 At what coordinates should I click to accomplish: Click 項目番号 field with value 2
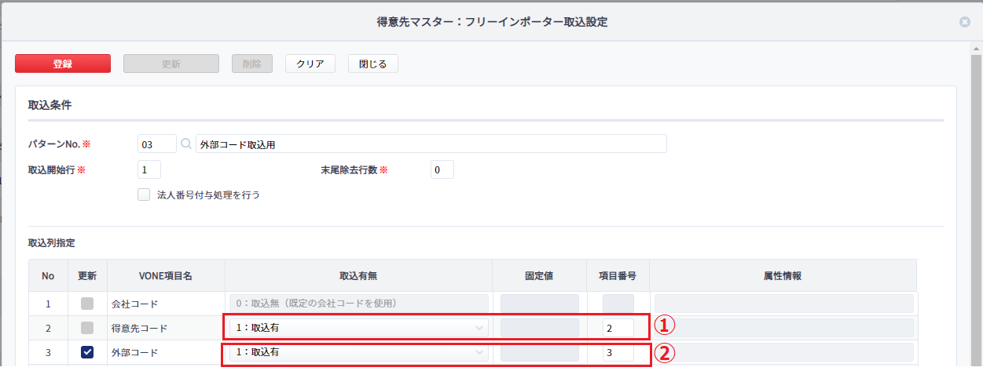pyautogui.click(x=618, y=327)
